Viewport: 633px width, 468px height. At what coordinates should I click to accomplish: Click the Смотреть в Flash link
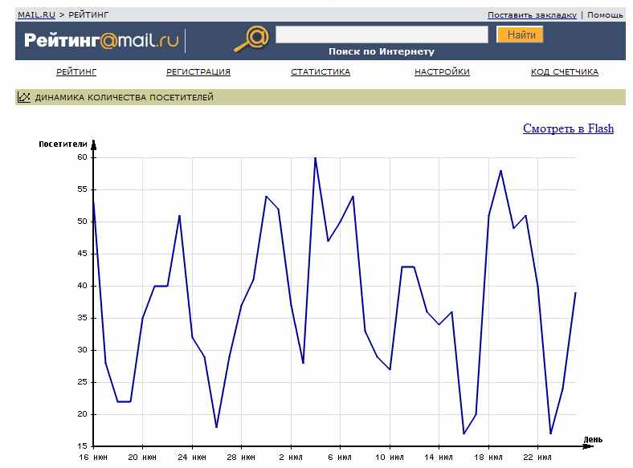tap(568, 128)
